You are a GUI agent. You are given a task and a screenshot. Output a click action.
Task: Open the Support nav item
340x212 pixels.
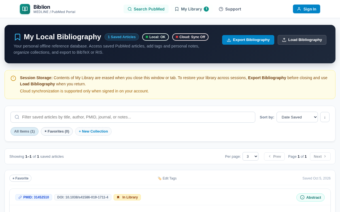(x=230, y=9)
